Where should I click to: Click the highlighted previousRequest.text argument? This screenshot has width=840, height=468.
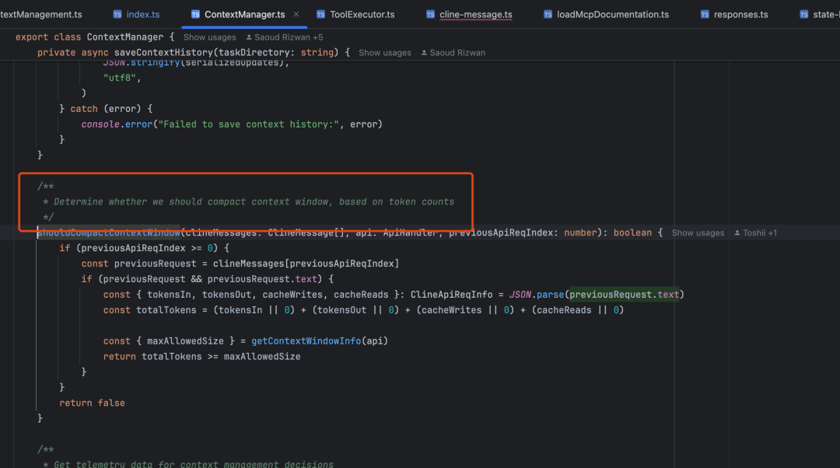pos(624,295)
